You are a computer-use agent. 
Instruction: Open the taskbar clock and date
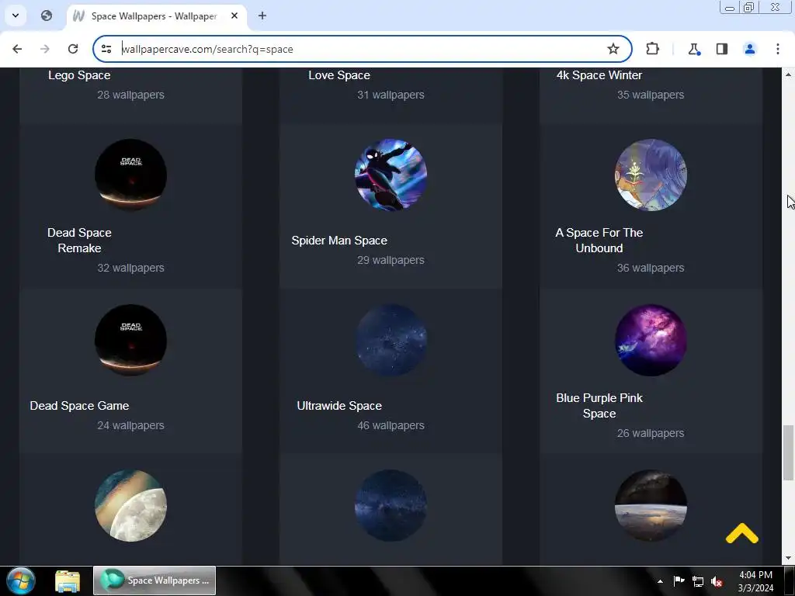tap(755, 581)
